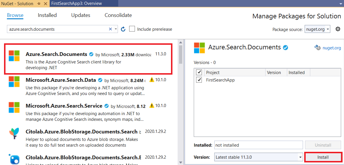Screen dimensions: 344x165
Task: Enable Include prerelease checkbox
Action: (x=132, y=29)
